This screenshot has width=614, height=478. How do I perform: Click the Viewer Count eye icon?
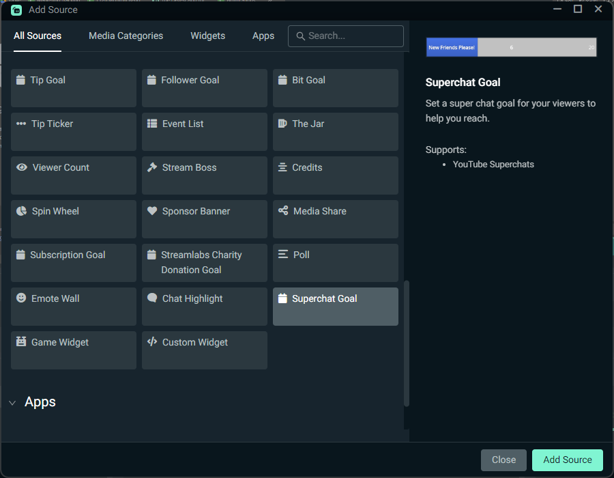coord(22,167)
